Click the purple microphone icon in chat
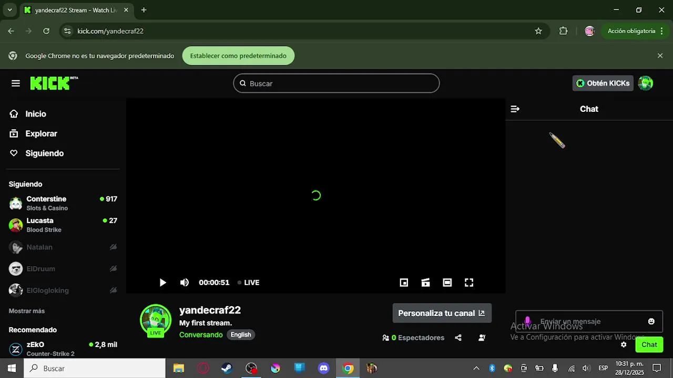The image size is (673, 378). pyautogui.click(x=527, y=321)
